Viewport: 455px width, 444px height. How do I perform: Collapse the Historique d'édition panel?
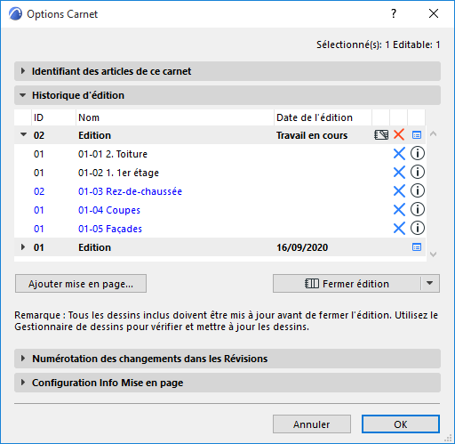tap(227, 95)
